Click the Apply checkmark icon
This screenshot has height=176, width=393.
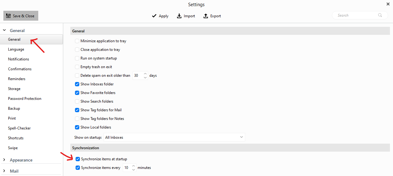point(154,16)
